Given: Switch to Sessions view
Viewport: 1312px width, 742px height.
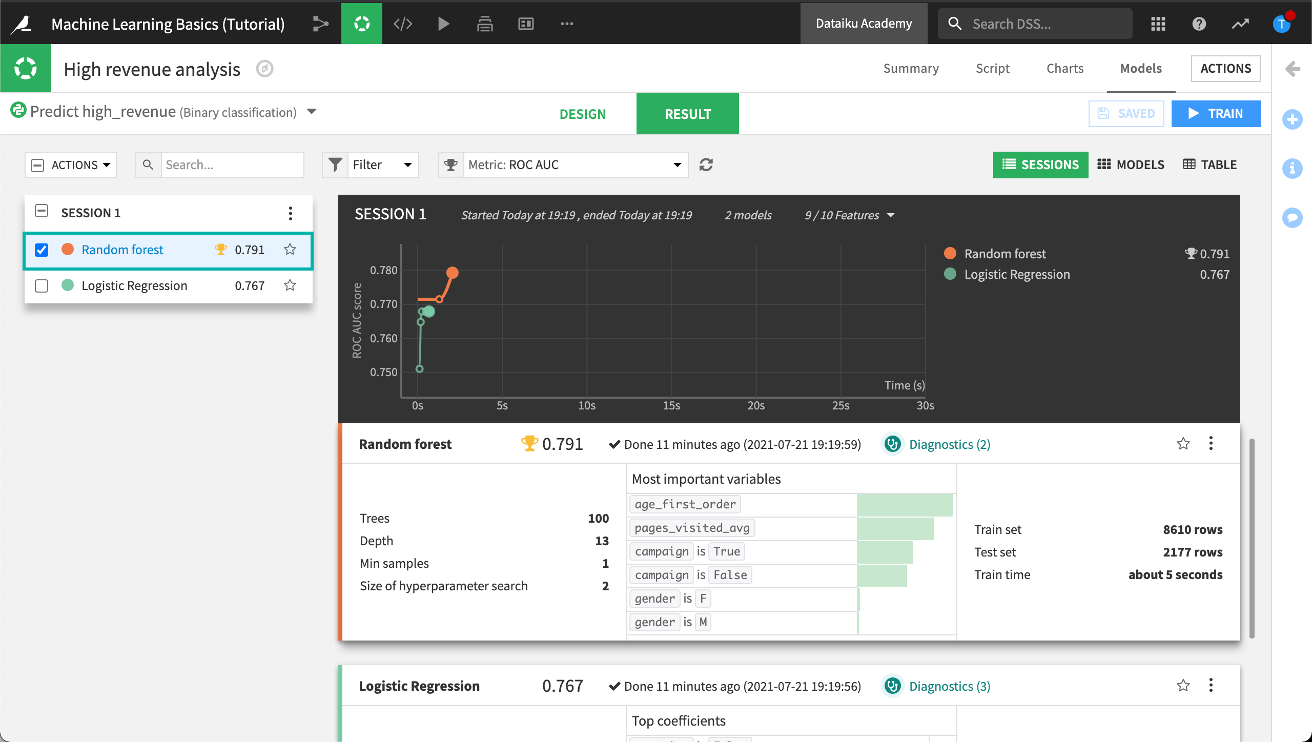Looking at the screenshot, I should 1040,164.
